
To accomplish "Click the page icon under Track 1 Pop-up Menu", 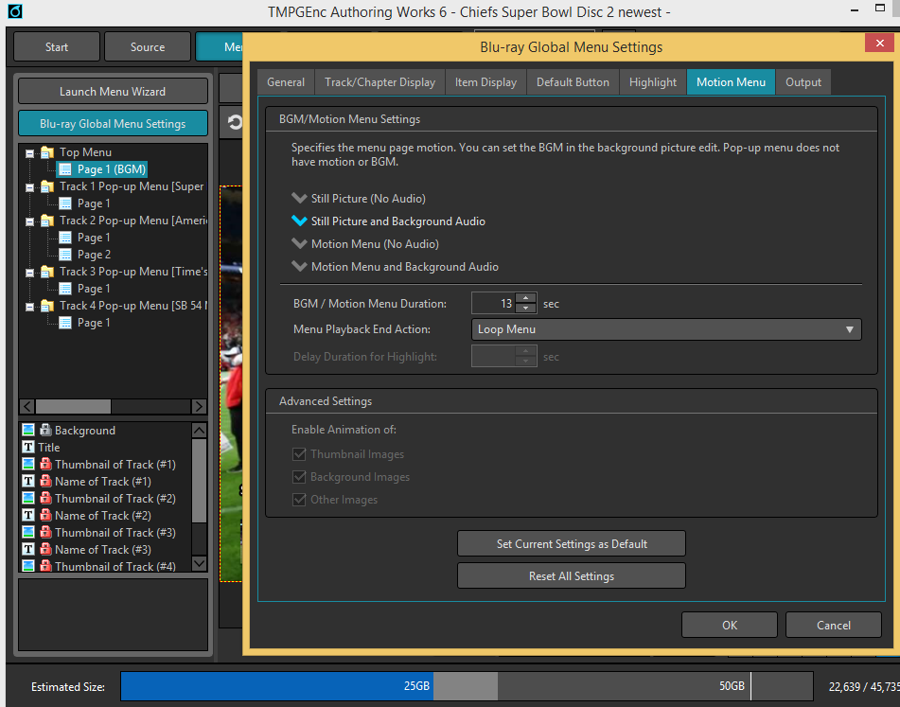I will [x=65, y=203].
